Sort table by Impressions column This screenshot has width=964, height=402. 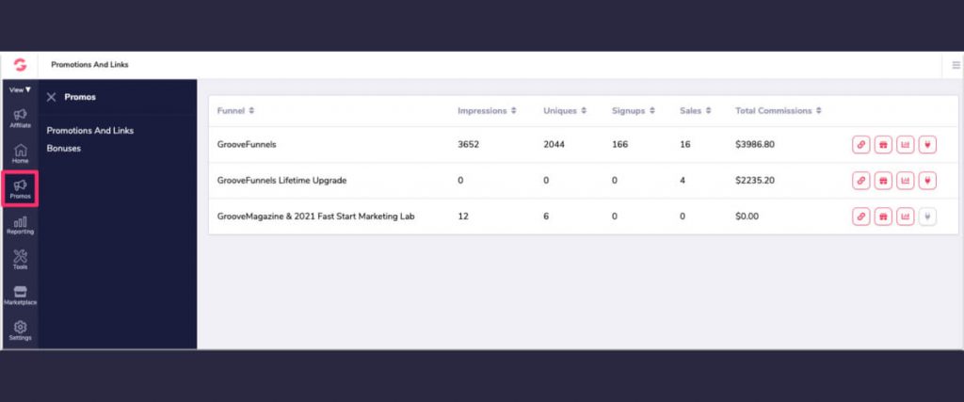pos(488,111)
